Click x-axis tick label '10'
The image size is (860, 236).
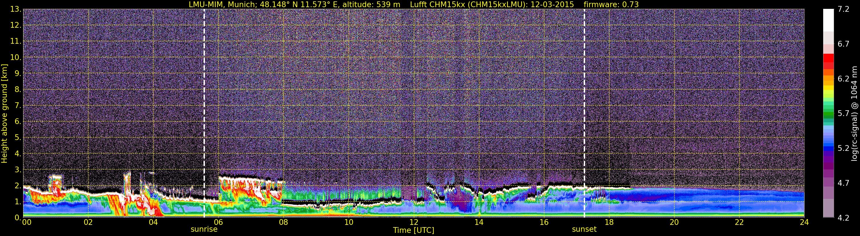pyautogui.click(x=349, y=222)
